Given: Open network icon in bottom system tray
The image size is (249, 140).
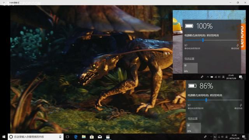Looking at the screenshot, I should point(219,136).
